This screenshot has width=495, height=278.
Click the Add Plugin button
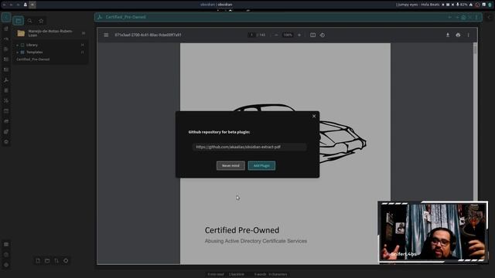pyautogui.click(x=261, y=165)
